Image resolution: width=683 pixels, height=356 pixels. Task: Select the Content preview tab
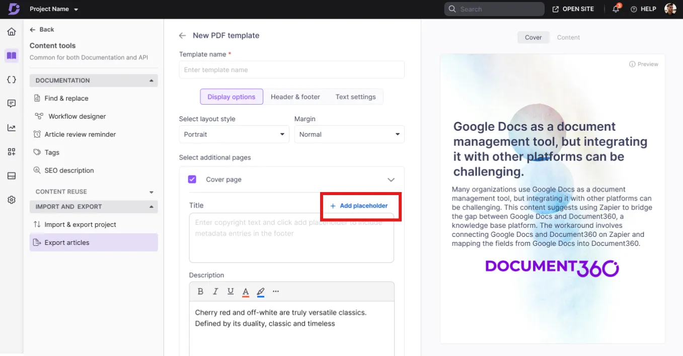pyautogui.click(x=568, y=37)
